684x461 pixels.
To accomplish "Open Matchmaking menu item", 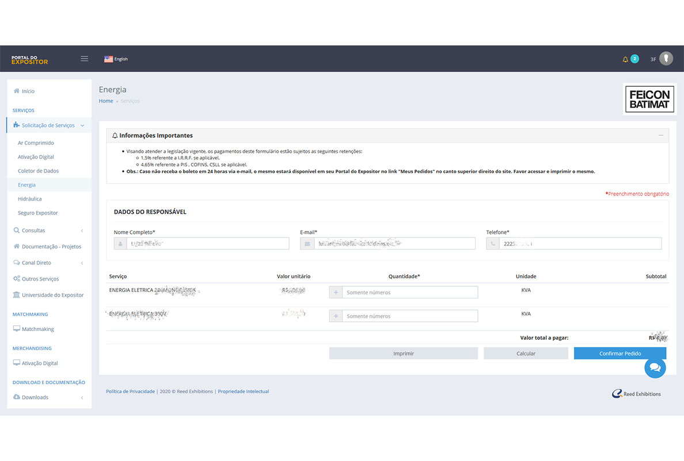I will click(37, 329).
